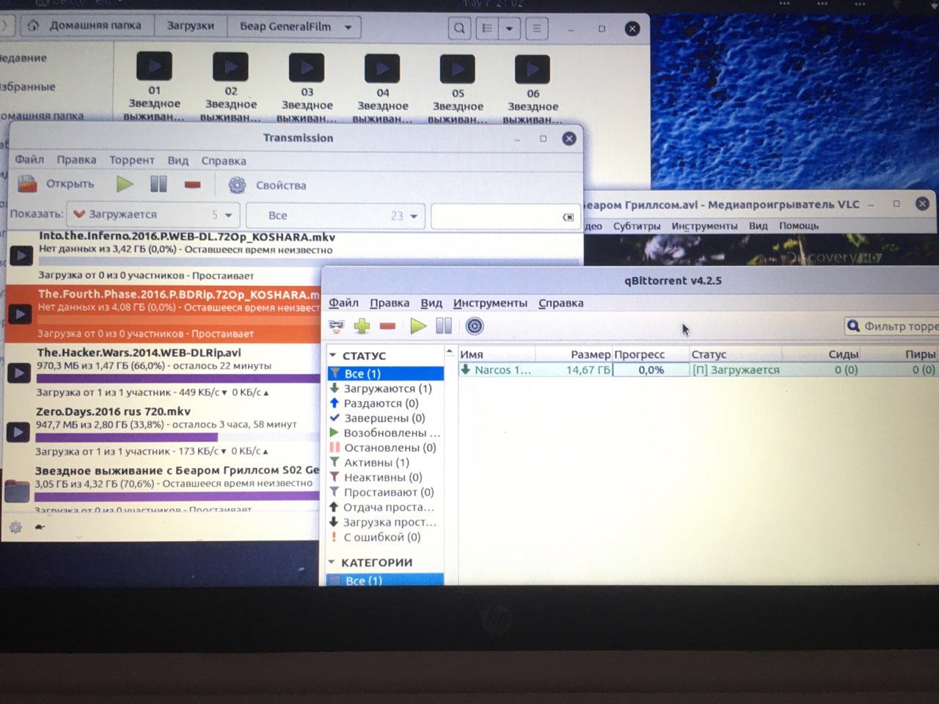The image size is (939, 704).
Task: Open video 04 Звездное выживание
Action: click(x=383, y=88)
